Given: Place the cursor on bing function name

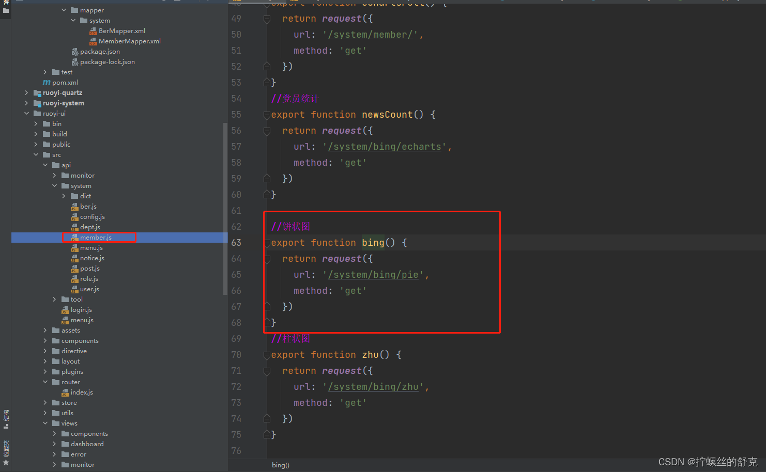Looking at the screenshot, I should [373, 243].
